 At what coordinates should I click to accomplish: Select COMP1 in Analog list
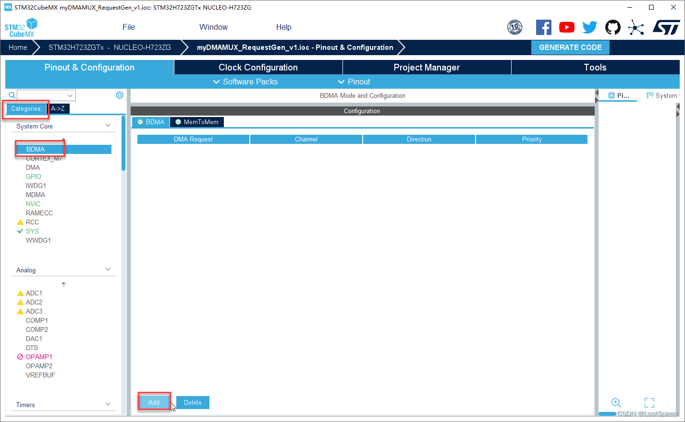(x=37, y=320)
